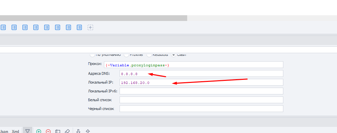Focus the empty Локальный IPv6 field
The image size is (337, 133).
201,91
